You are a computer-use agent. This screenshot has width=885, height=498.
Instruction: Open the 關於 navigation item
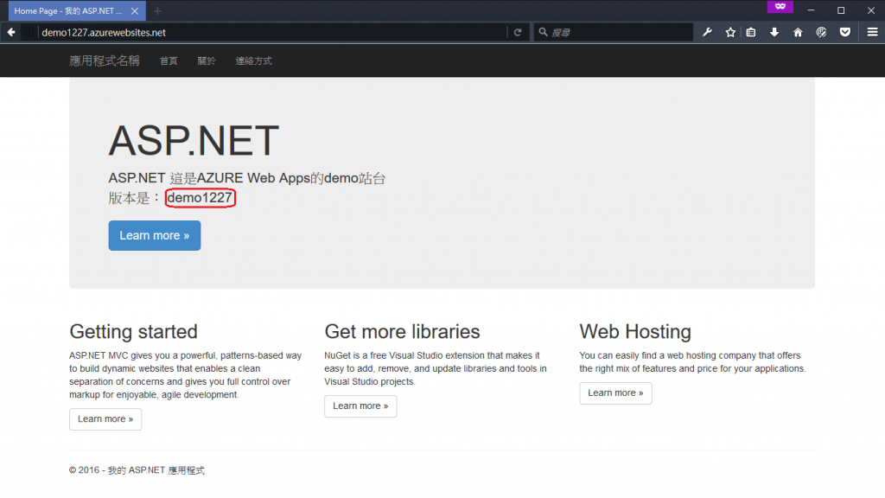[x=207, y=61]
